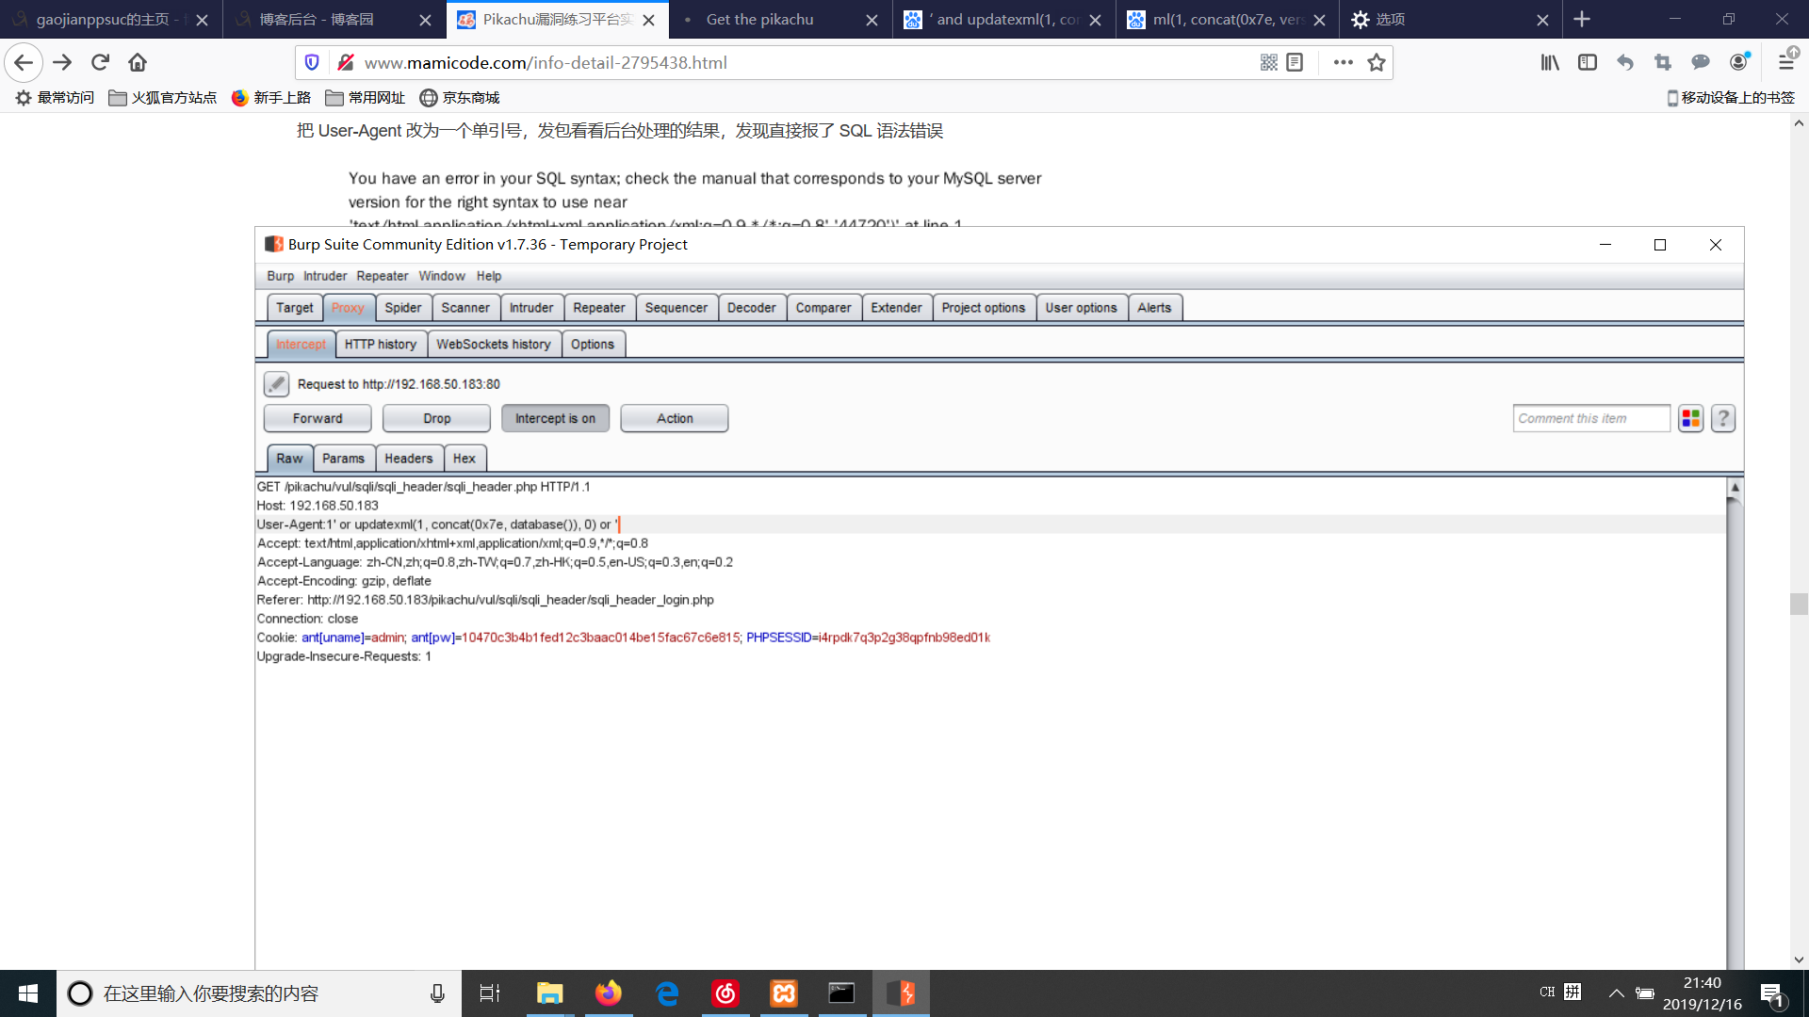
Task: Click the Drop button
Action: click(436, 418)
